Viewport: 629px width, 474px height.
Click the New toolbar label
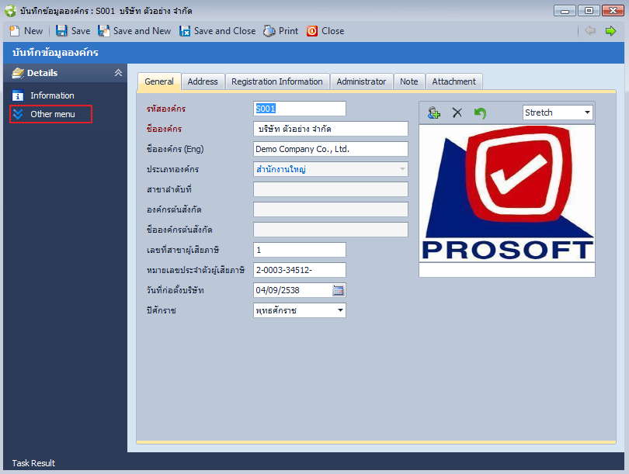tap(33, 31)
